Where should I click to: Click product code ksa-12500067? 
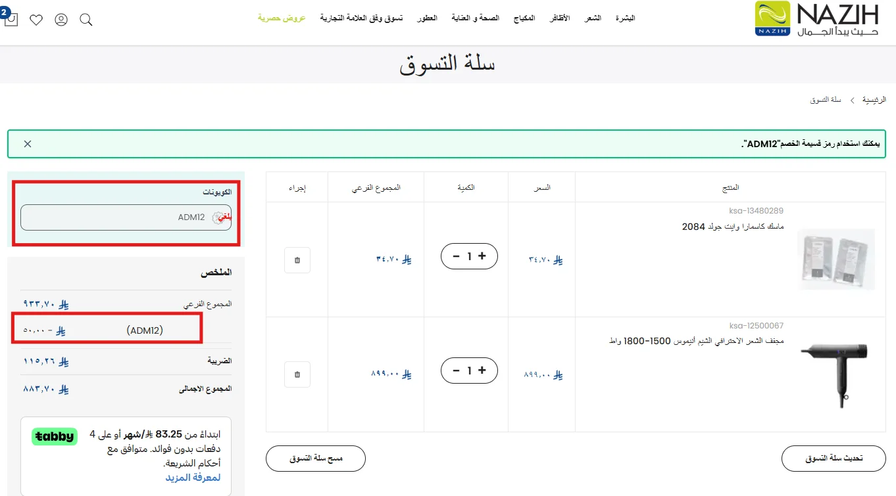tap(756, 325)
